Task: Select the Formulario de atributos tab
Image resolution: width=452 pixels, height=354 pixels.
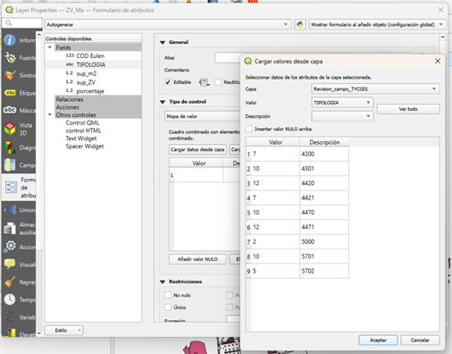Action: click(20, 188)
